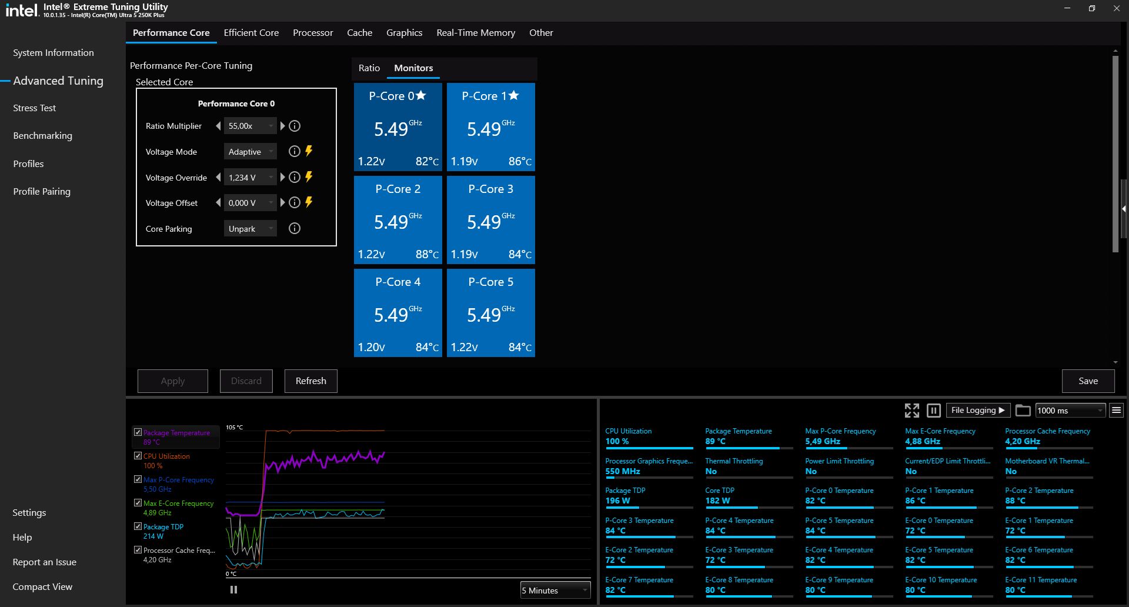Image resolution: width=1129 pixels, height=607 pixels.
Task: Start File Logging
Action: [x=977, y=410]
